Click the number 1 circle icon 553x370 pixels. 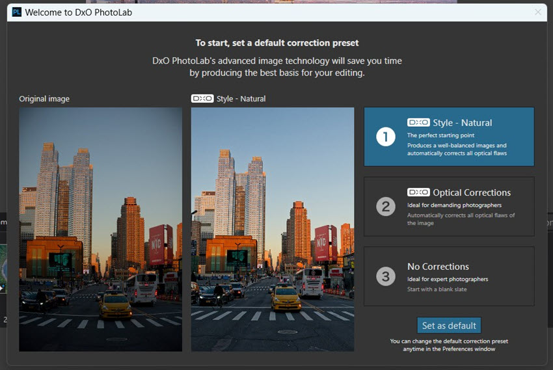click(386, 137)
